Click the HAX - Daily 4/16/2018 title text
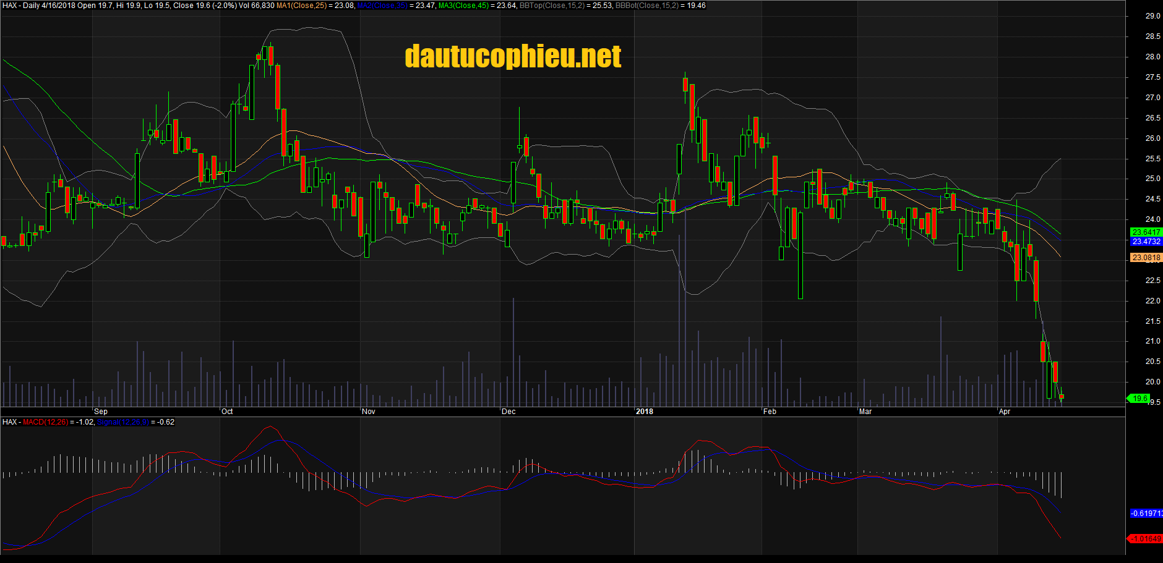The width and height of the screenshot is (1163, 563). coord(38,6)
